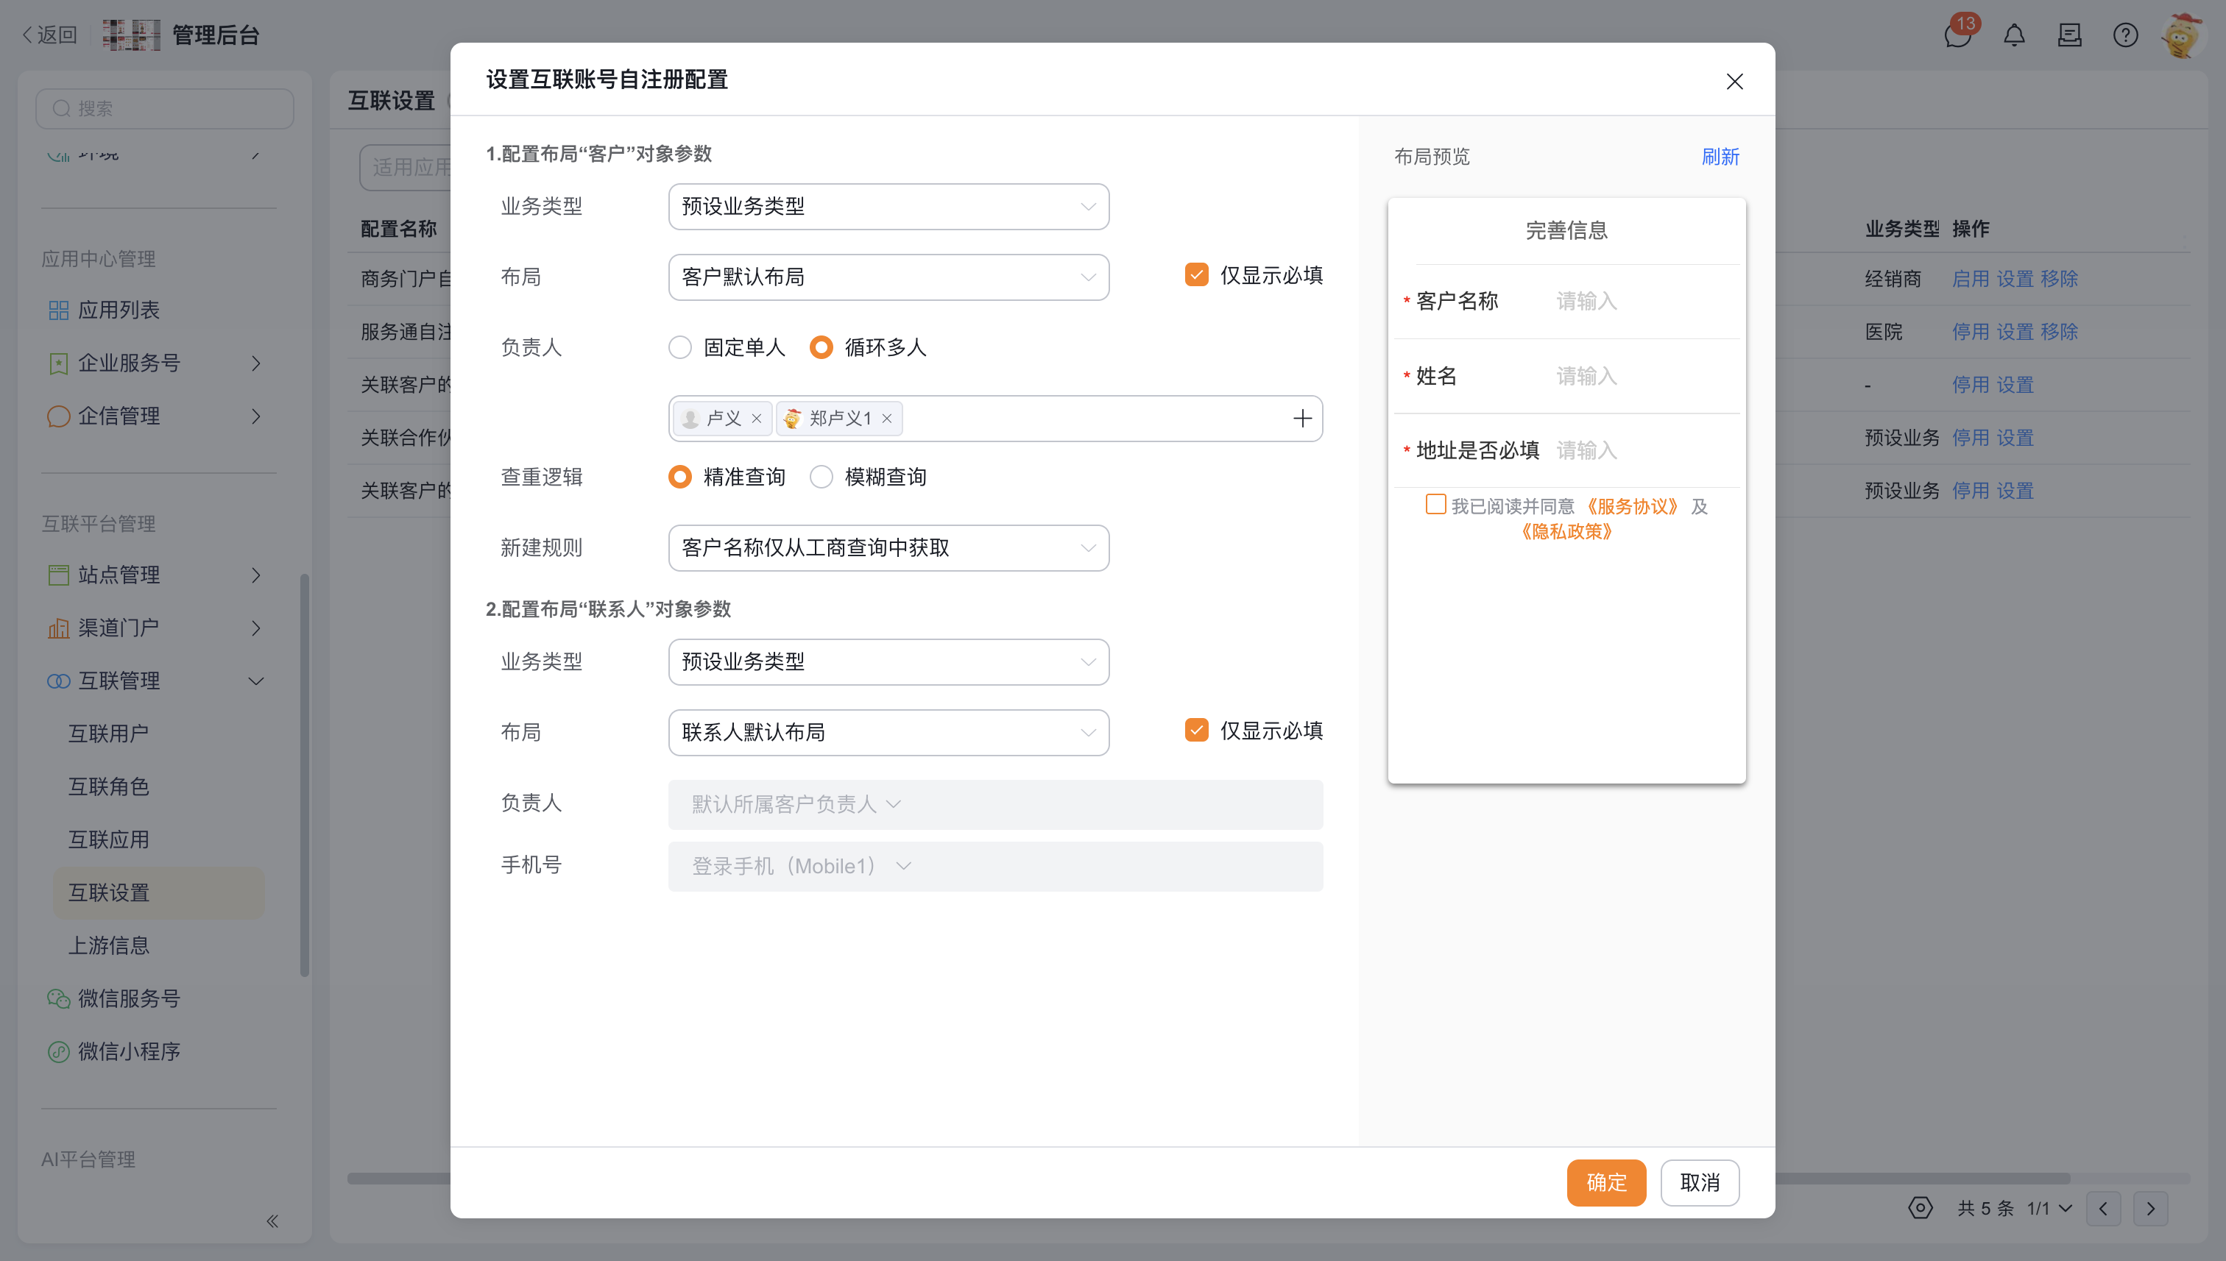2226x1261 pixels.
Task: Click the 取消 button
Action: coord(1699,1182)
